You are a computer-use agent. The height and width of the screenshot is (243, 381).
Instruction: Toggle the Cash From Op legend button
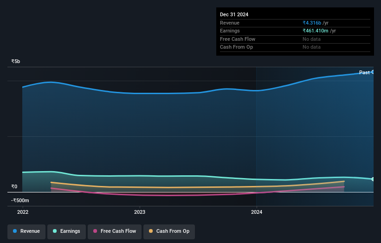click(x=169, y=231)
